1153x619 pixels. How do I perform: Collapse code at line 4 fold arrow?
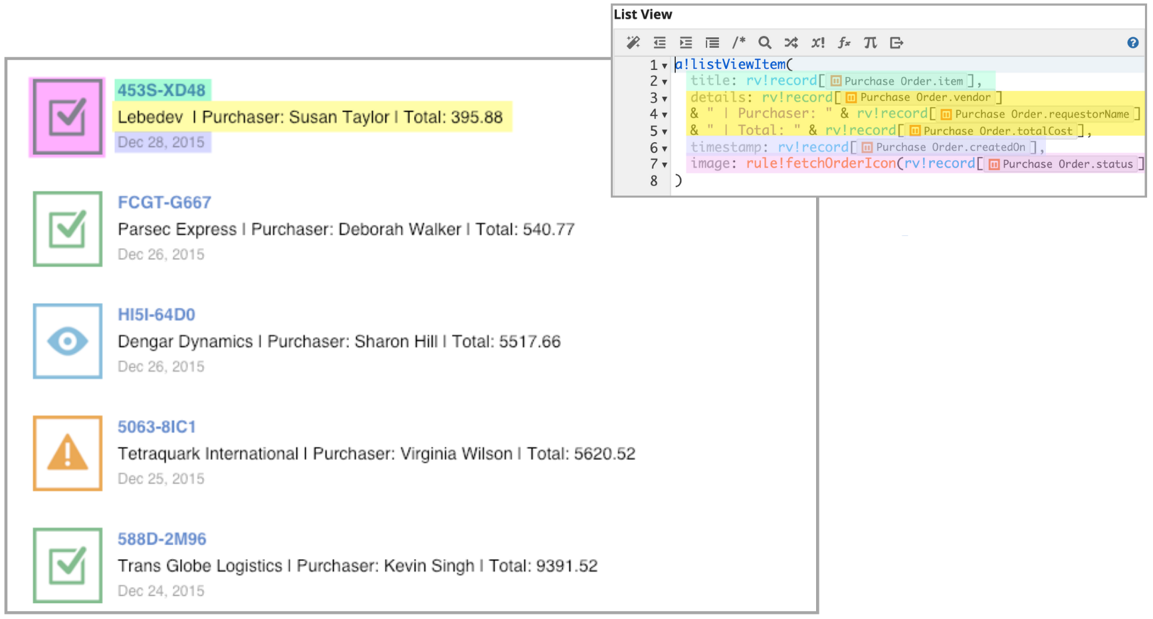pyautogui.click(x=665, y=116)
